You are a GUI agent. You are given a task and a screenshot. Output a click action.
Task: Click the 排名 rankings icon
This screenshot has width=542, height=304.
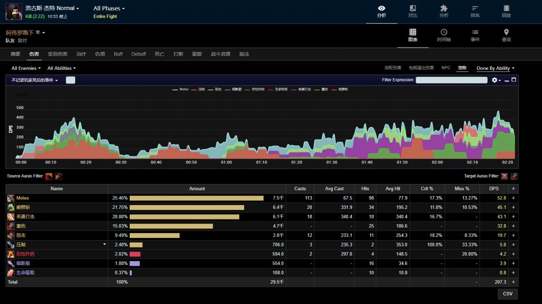pyautogui.click(x=475, y=8)
